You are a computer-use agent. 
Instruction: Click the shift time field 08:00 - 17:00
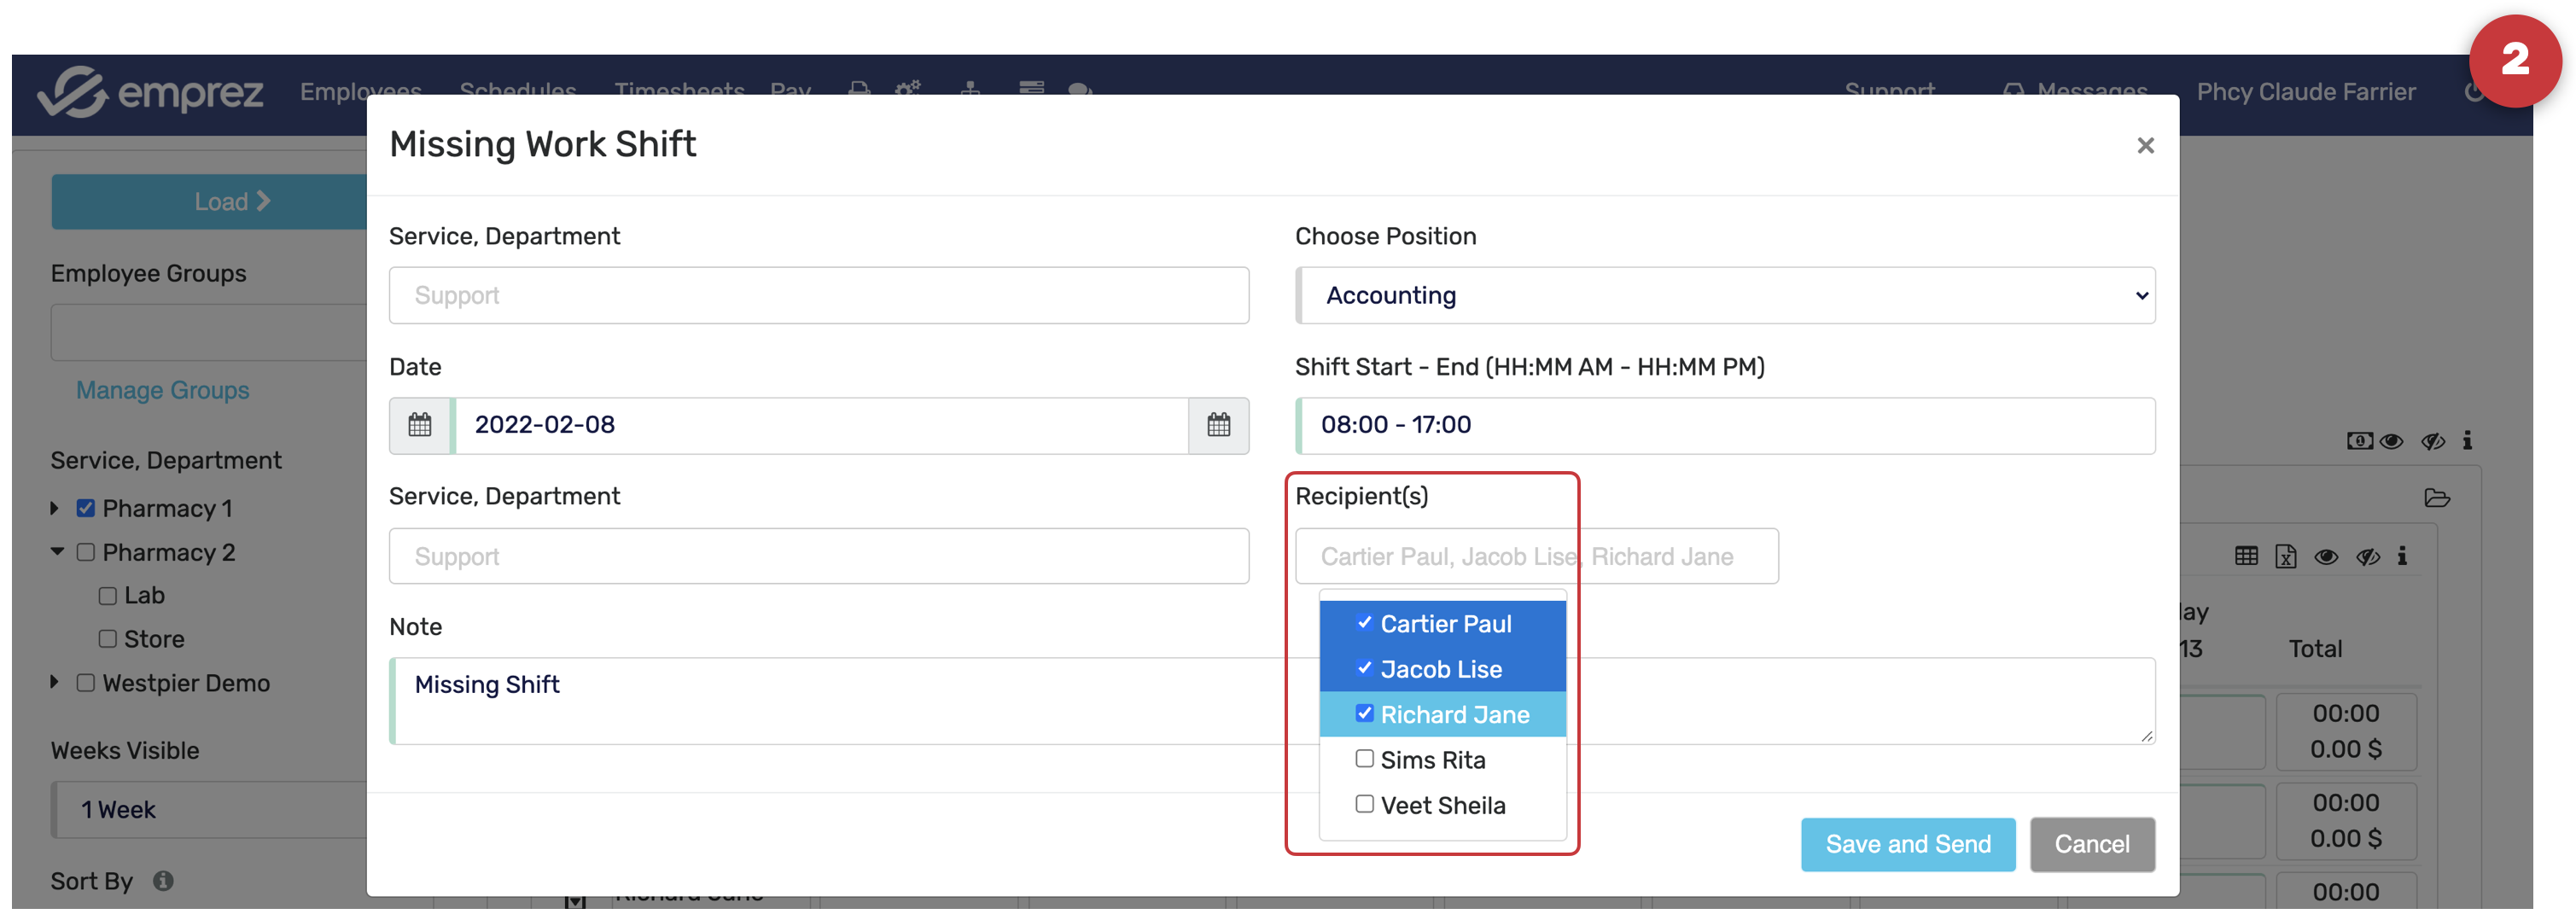(1725, 425)
